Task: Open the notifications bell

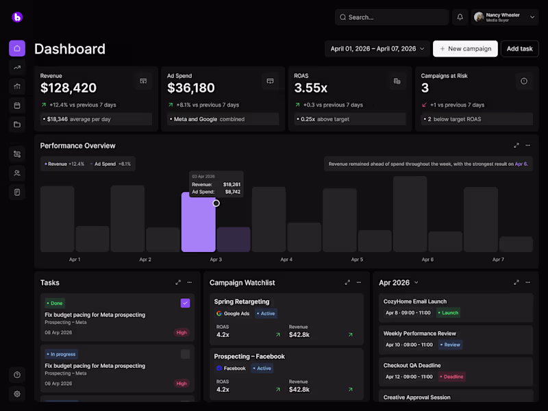Action: [460, 17]
